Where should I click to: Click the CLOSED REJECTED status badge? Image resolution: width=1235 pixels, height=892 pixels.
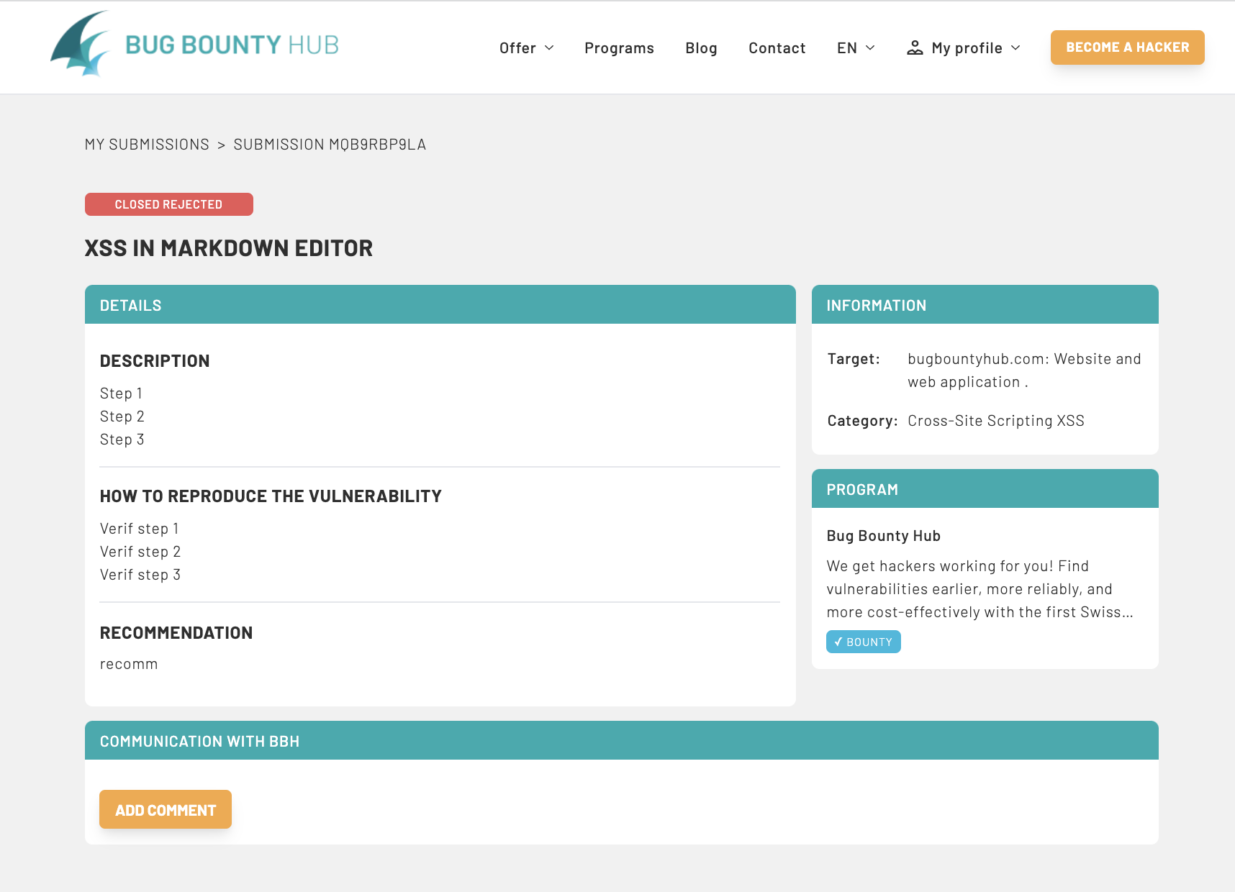click(x=169, y=204)
